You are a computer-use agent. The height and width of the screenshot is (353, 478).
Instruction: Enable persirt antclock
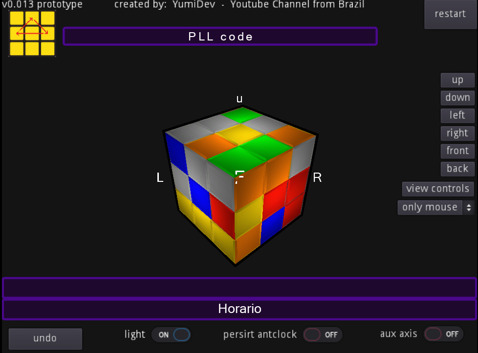tap(323, 334)
